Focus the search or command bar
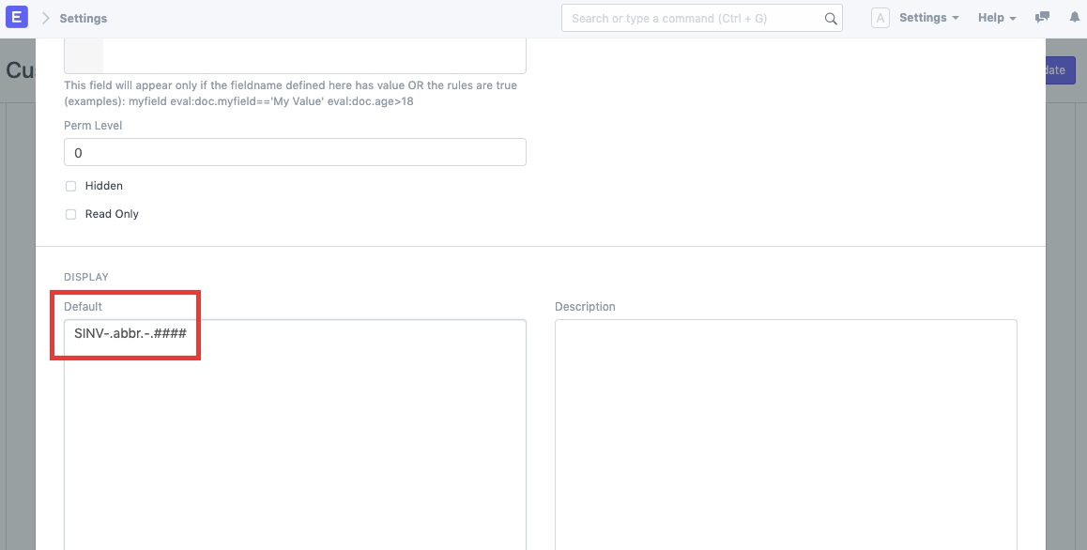The height and width of the screenshot is (550, 1087). 695,18
